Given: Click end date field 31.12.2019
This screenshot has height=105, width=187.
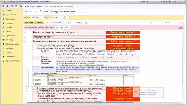Looking at the screenshot, I should [56, 17].
